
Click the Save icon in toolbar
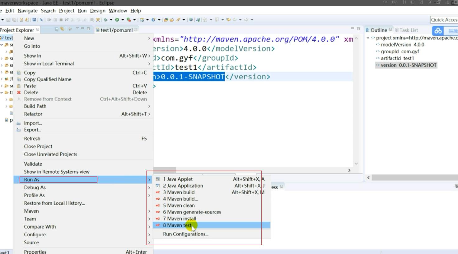[8, 20]
